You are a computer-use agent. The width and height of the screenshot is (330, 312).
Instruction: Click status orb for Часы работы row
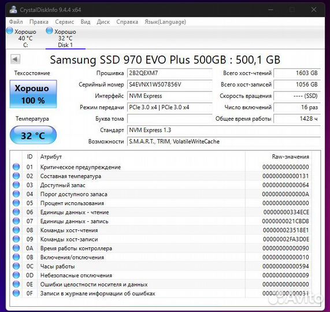coord(16,266)
